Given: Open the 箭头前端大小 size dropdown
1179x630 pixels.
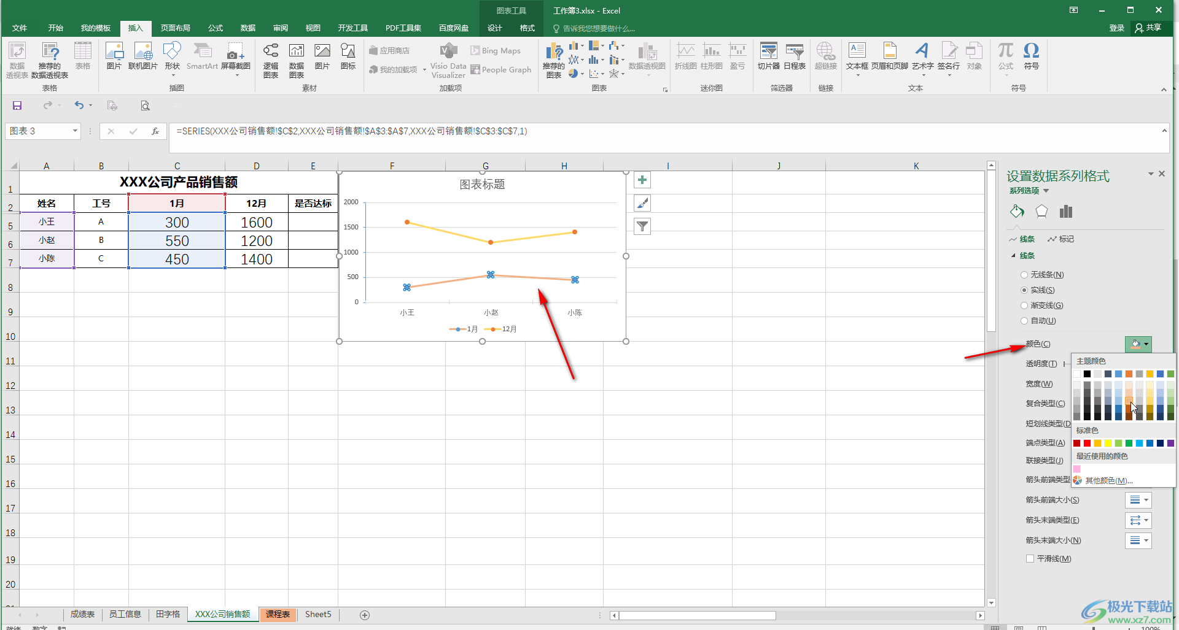Looking at the screenshot, I should 1138,500.
